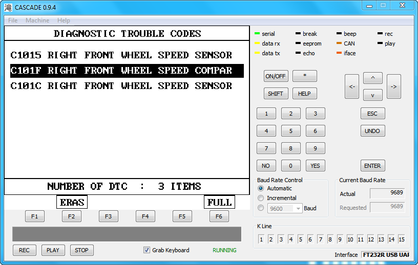Click keypad digit 6
Image resolution: width=418 pixels, height=265 pixels.
(x=316, y=131)
